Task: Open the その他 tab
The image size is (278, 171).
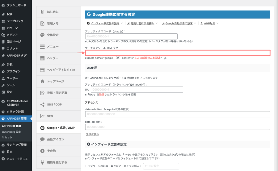Action: click(x=58, y=151)
